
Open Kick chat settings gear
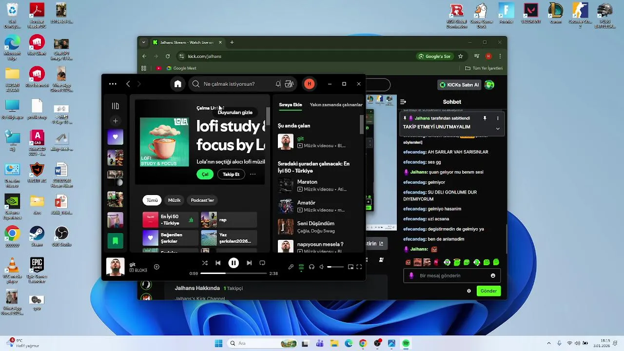click(x=469, y=291)
